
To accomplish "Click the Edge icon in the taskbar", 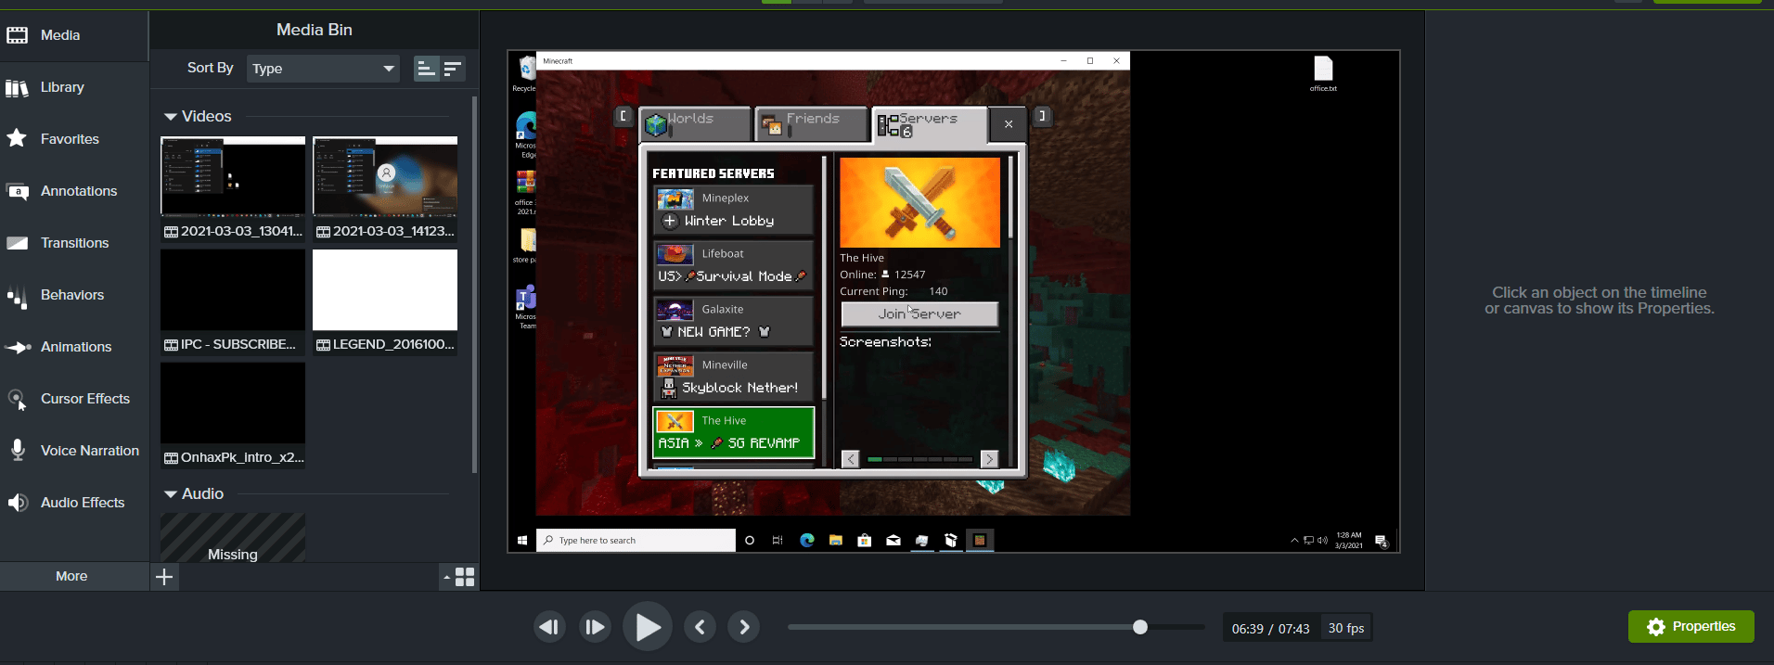I will [807, 540].
